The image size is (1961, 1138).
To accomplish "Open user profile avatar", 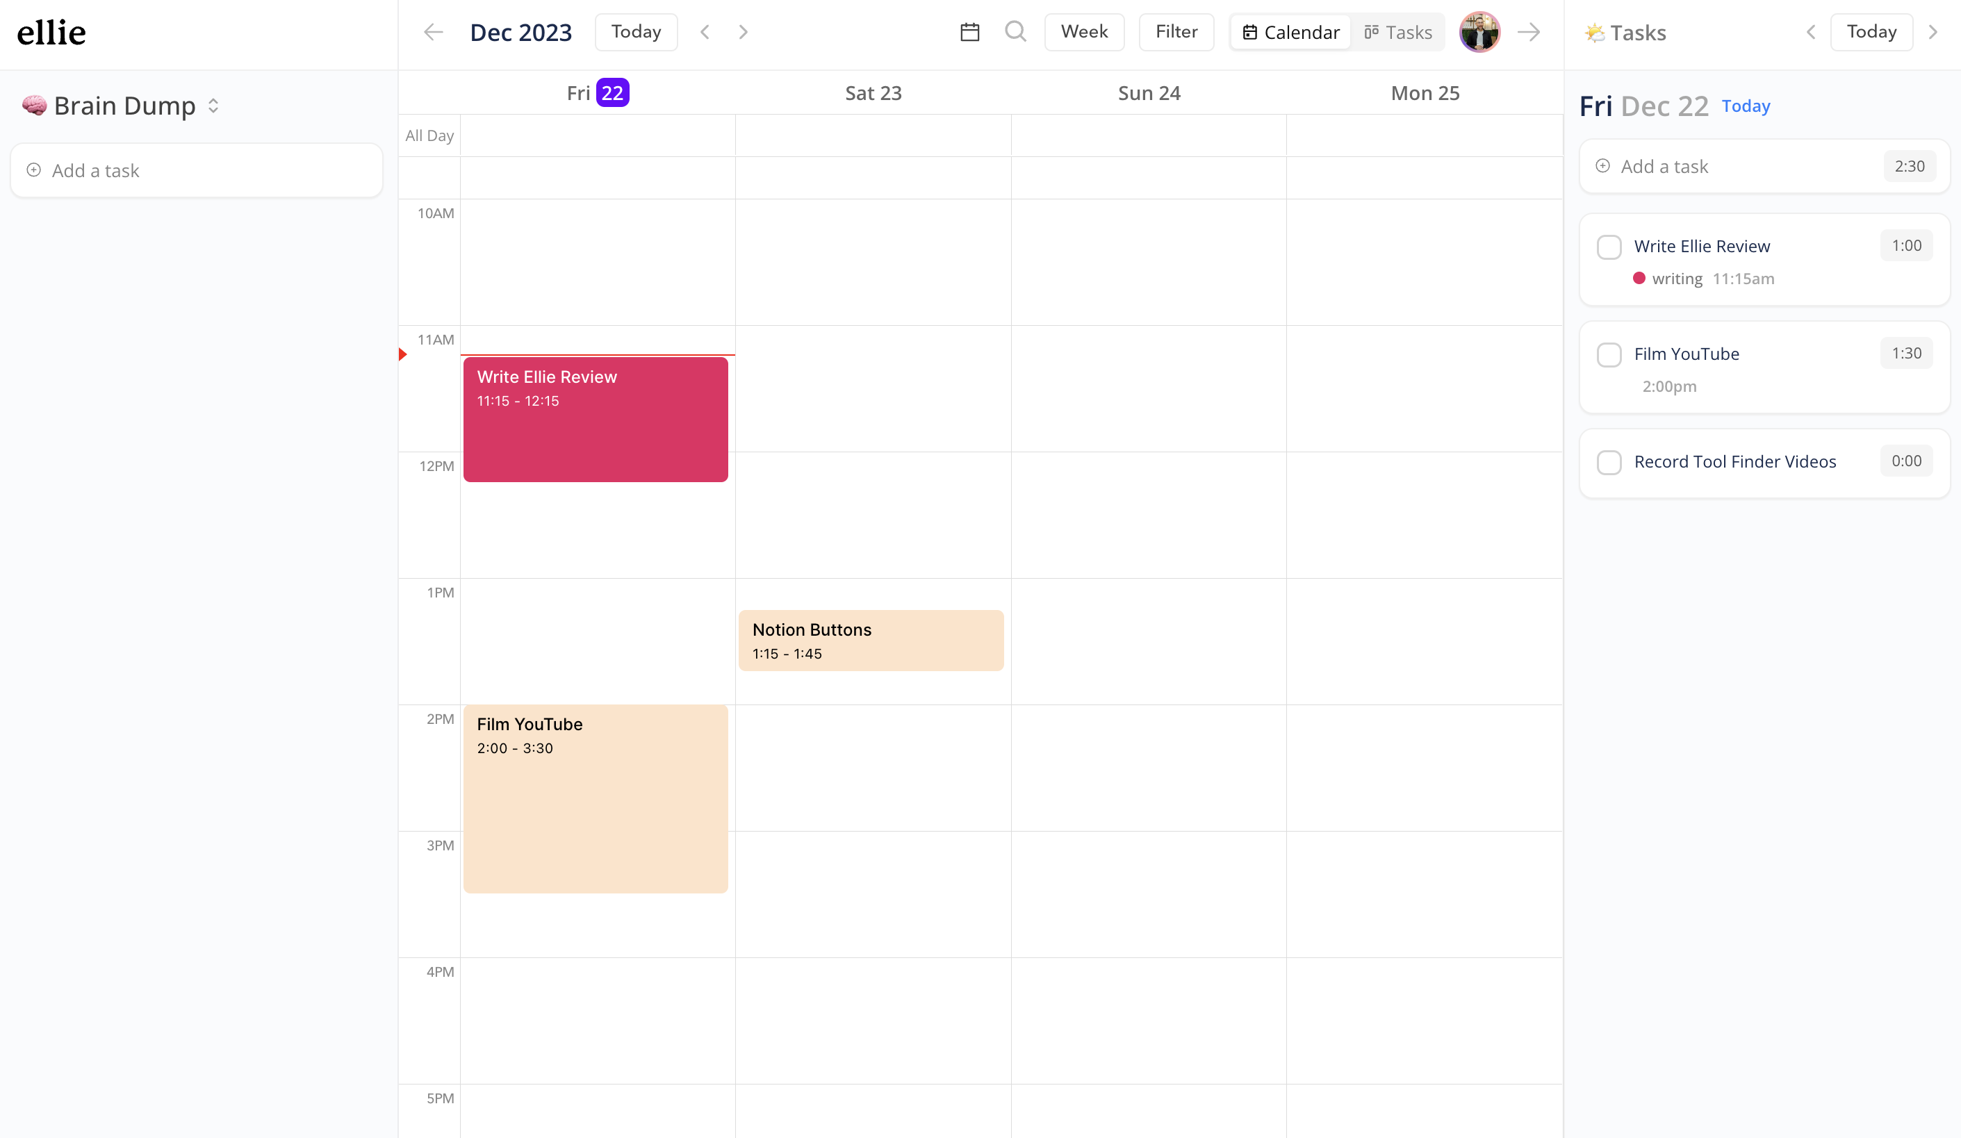I will pos(1479,32).
